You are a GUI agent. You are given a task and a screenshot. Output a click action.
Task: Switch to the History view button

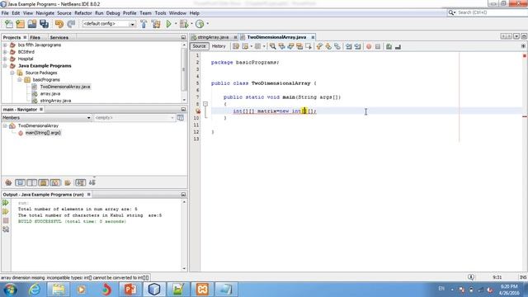point(219,46)
